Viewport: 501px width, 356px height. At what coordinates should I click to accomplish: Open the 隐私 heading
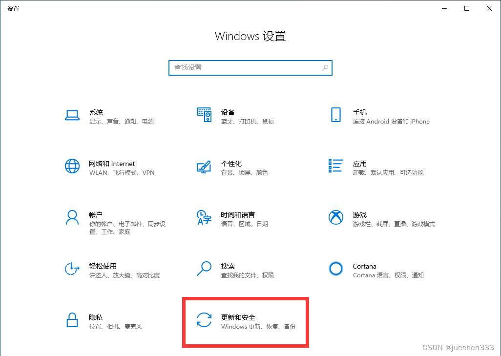96,317
